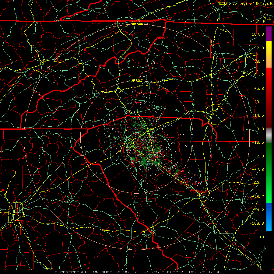Click the 92.3 velocity scale value
Viewport: 274px width, 274px height.
[259, 48]
